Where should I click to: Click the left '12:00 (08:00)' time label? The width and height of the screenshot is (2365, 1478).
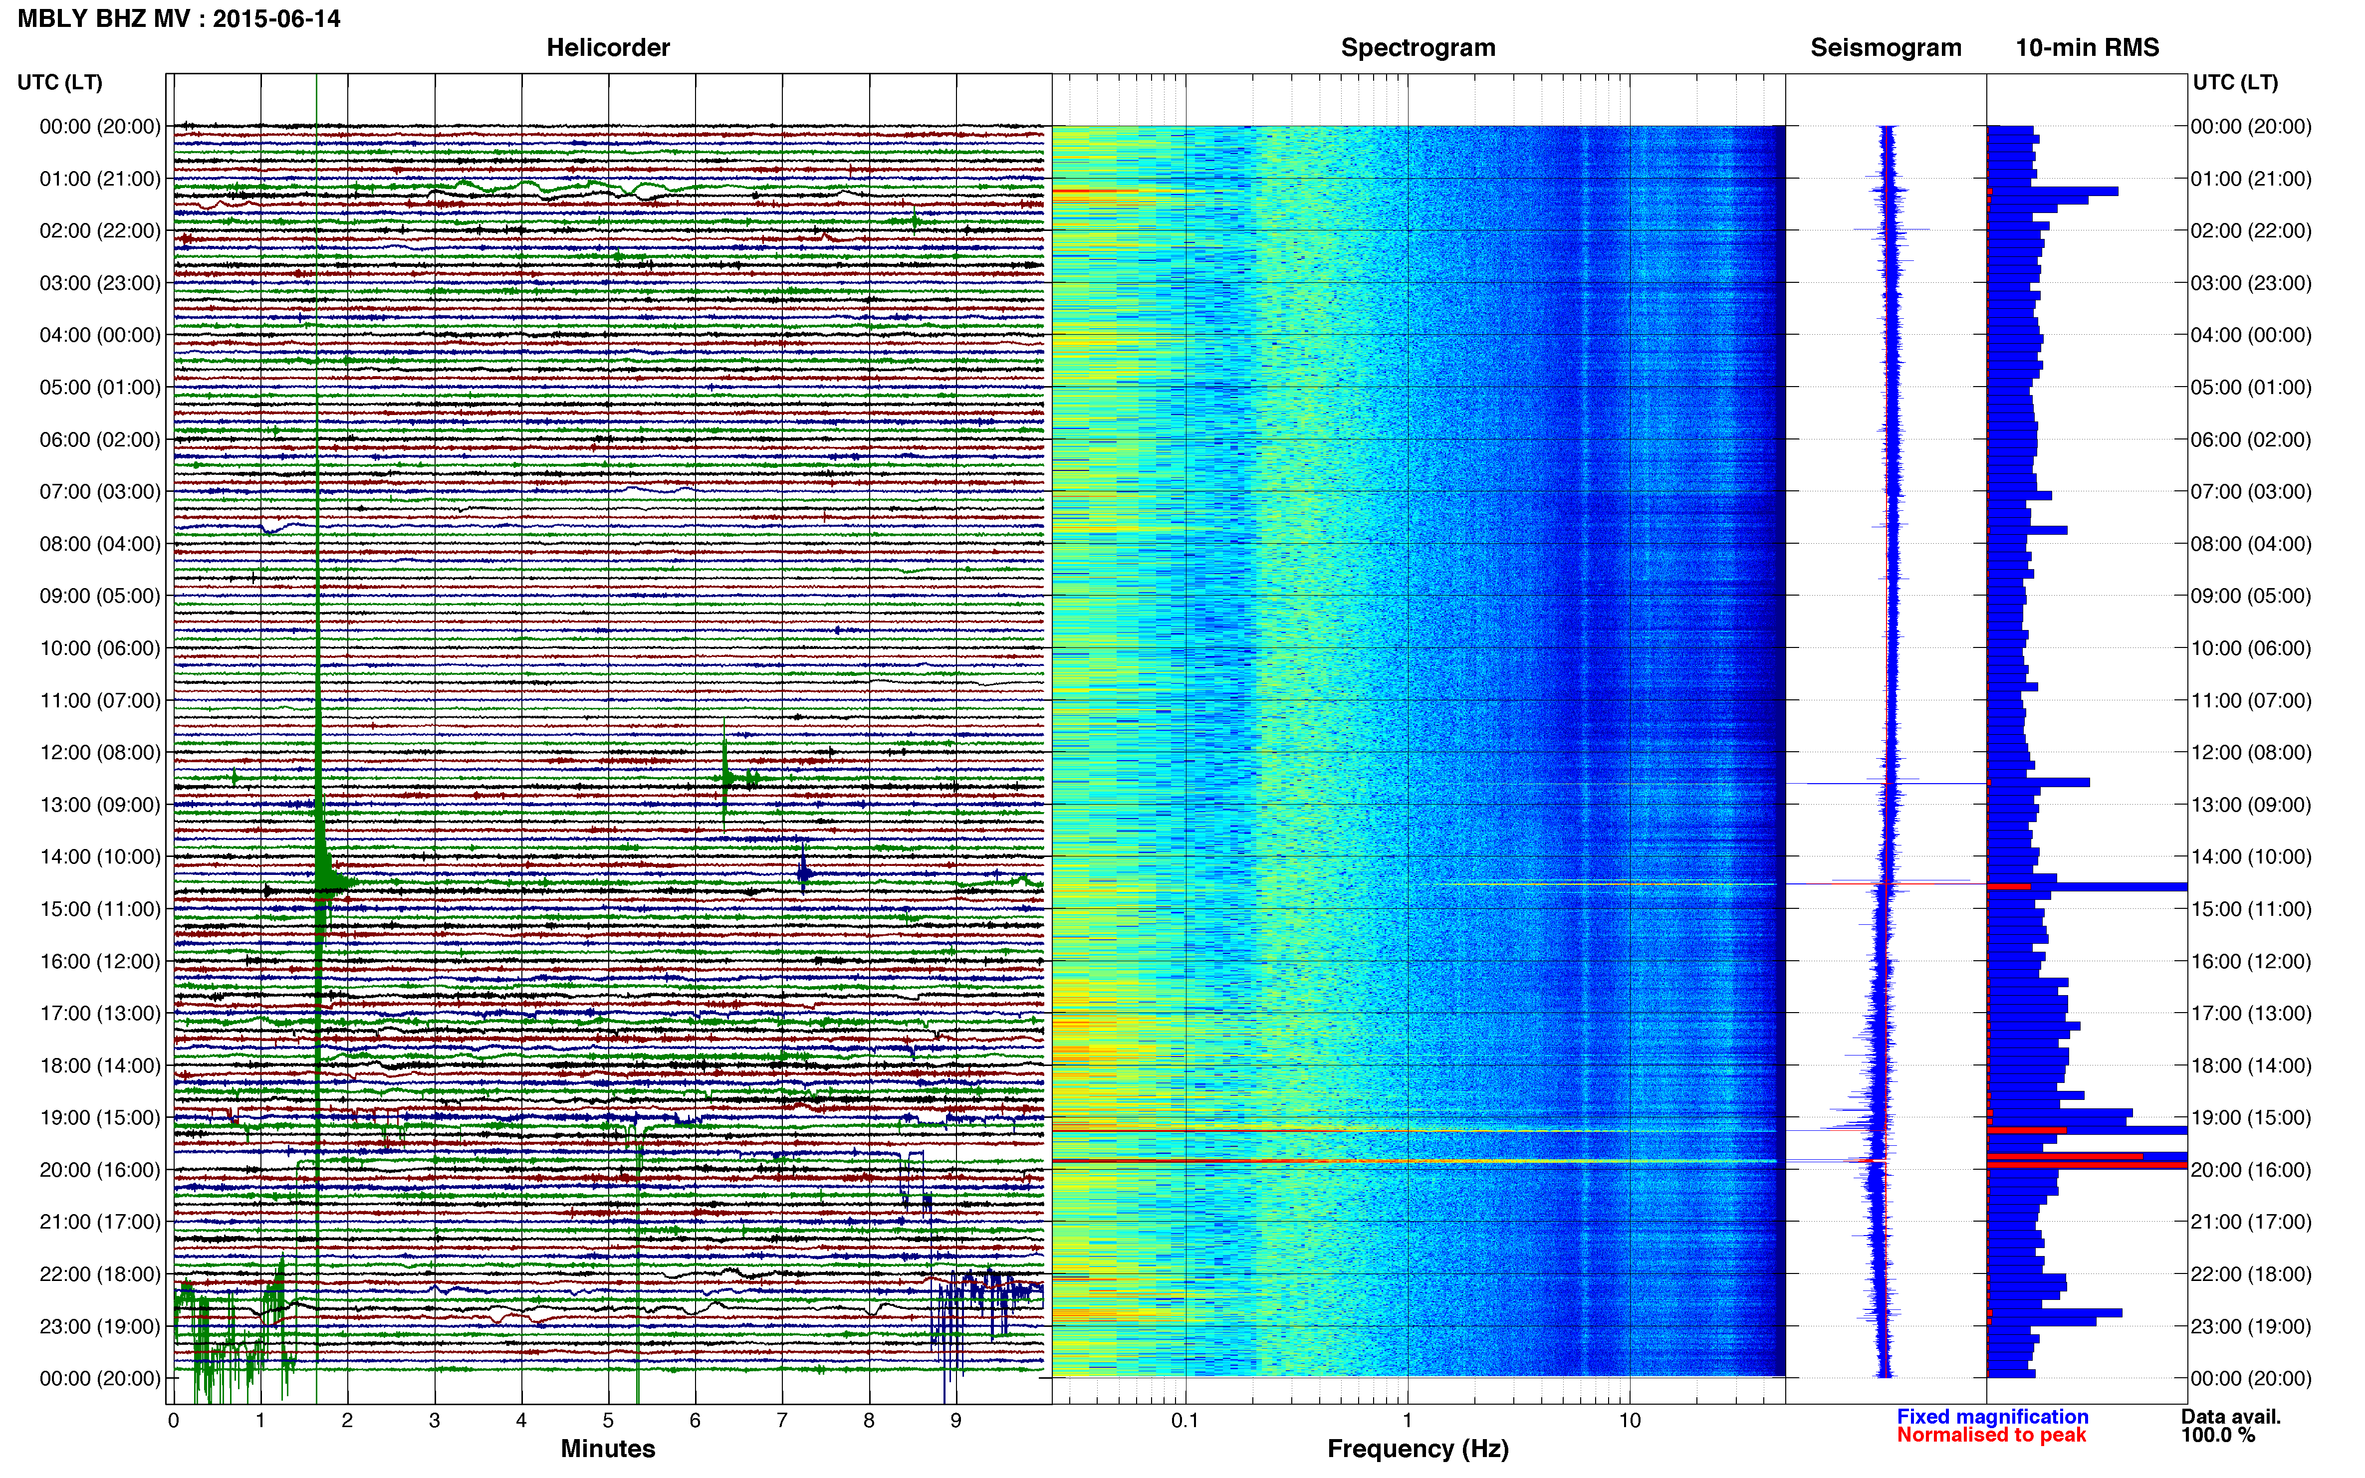100,753
